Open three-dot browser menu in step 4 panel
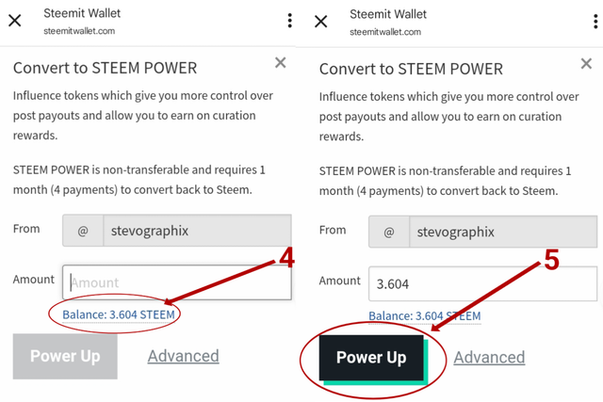The width and height of the screenshot is (603, 402). (x=289, y=21)
